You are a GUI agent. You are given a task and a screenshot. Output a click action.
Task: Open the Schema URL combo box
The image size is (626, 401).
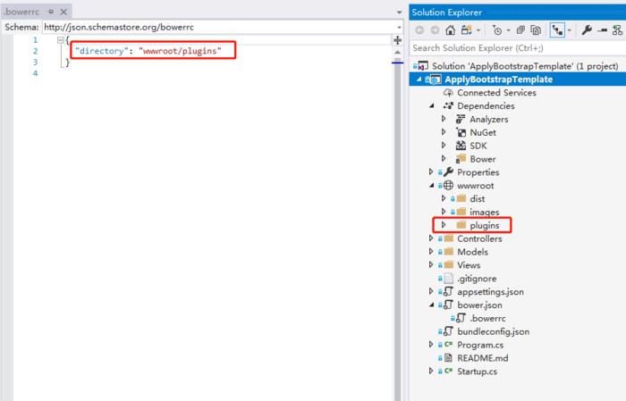[223, 27]
